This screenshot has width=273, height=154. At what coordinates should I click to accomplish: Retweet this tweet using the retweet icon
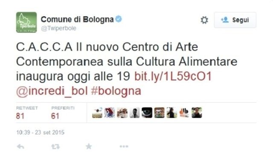[55, 146]
